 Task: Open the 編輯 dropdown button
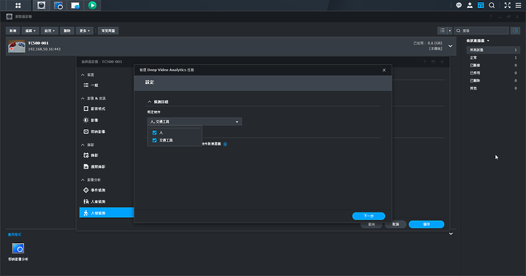pyautogui.click(x=30, y=31)
